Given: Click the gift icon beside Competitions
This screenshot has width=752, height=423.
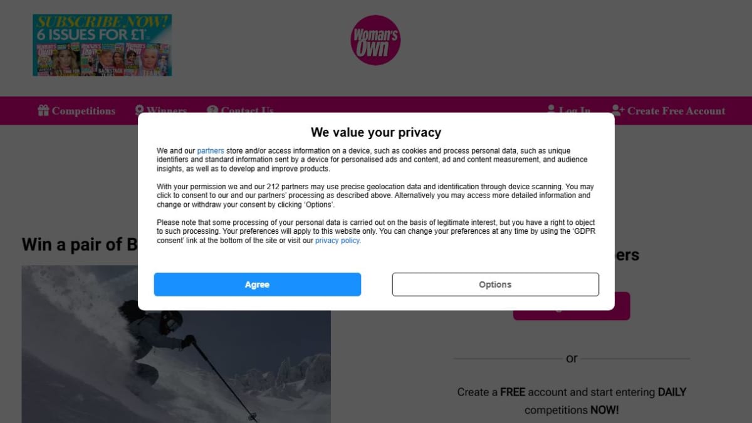Looking at the screenshot, I should 43,110.
